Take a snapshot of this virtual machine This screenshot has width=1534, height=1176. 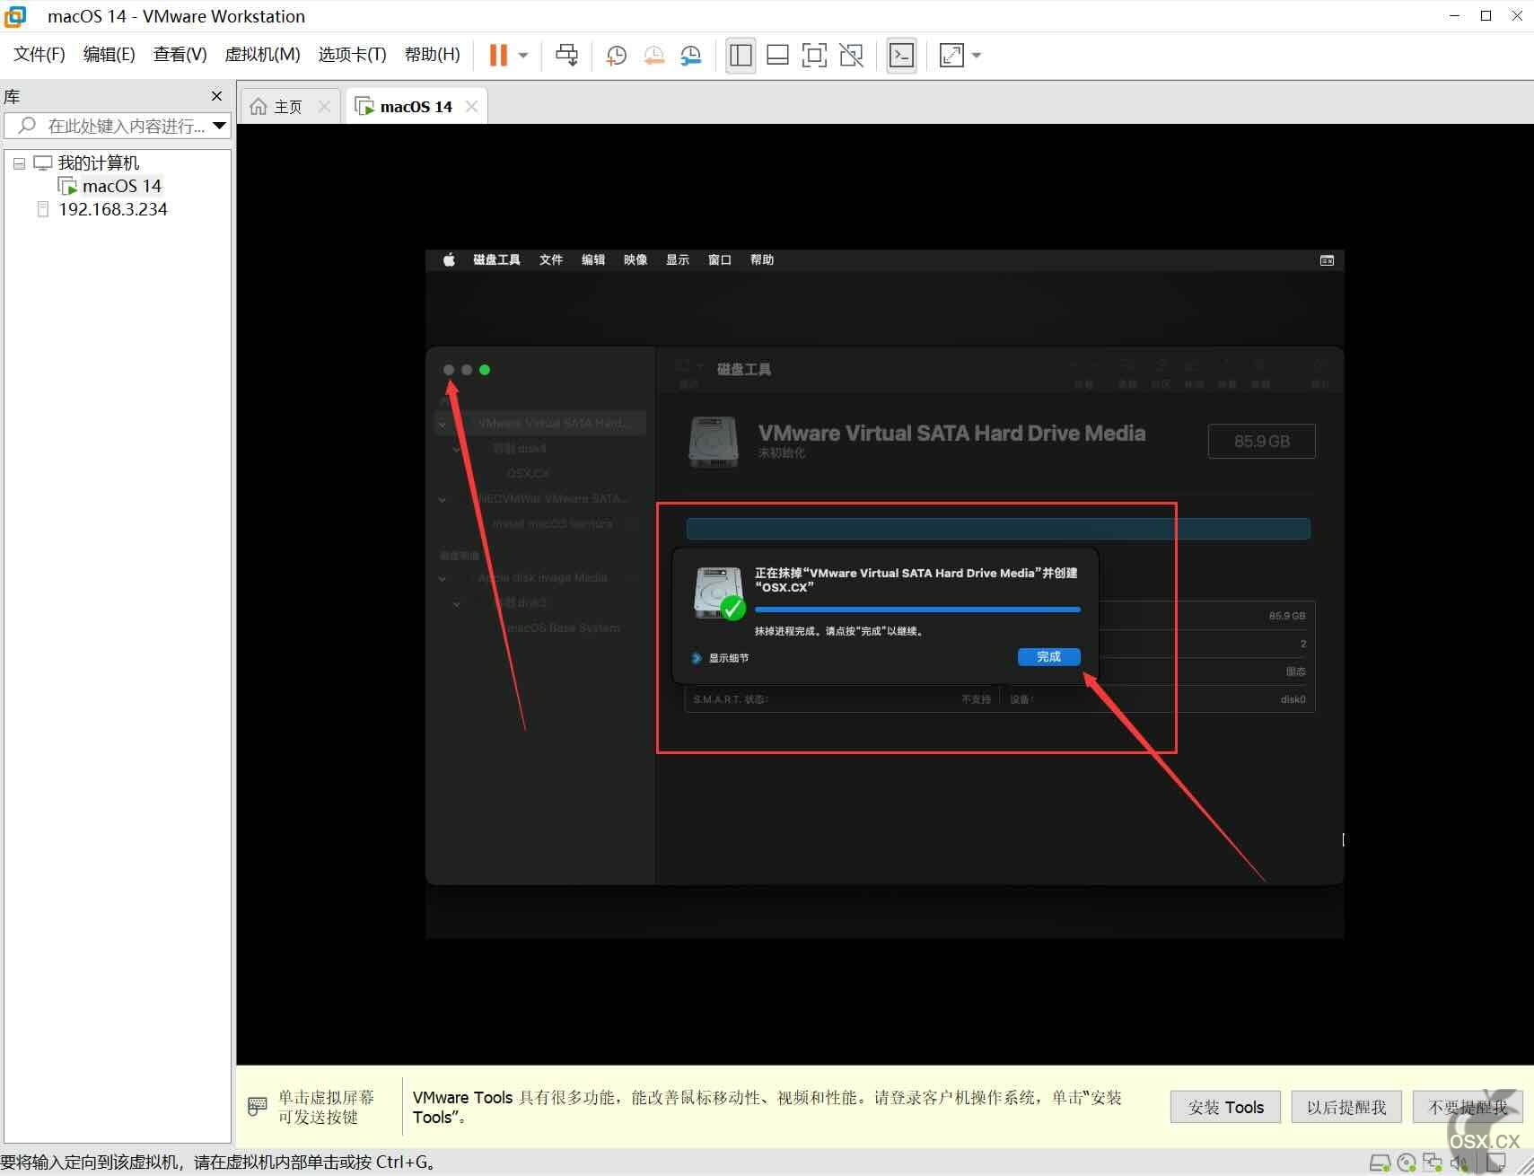[616, 56]
